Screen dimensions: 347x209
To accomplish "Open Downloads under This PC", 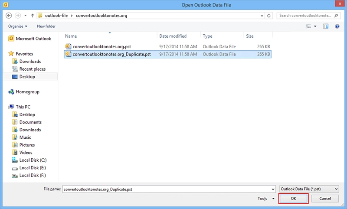I will pyautogui.click(x=26, y=130).
